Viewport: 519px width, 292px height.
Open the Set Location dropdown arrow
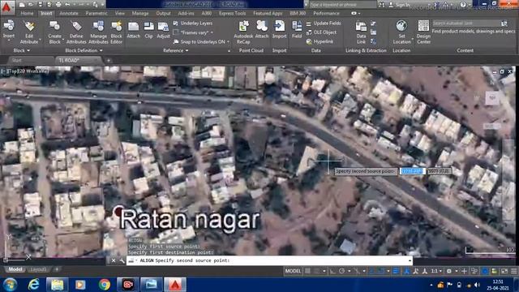pos(413,39)
